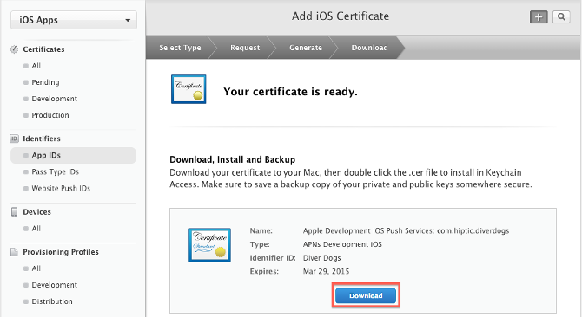This screenshot has width=582, height=317.
Task: Click the plus add certificate icon
Action: click(539, 17)
